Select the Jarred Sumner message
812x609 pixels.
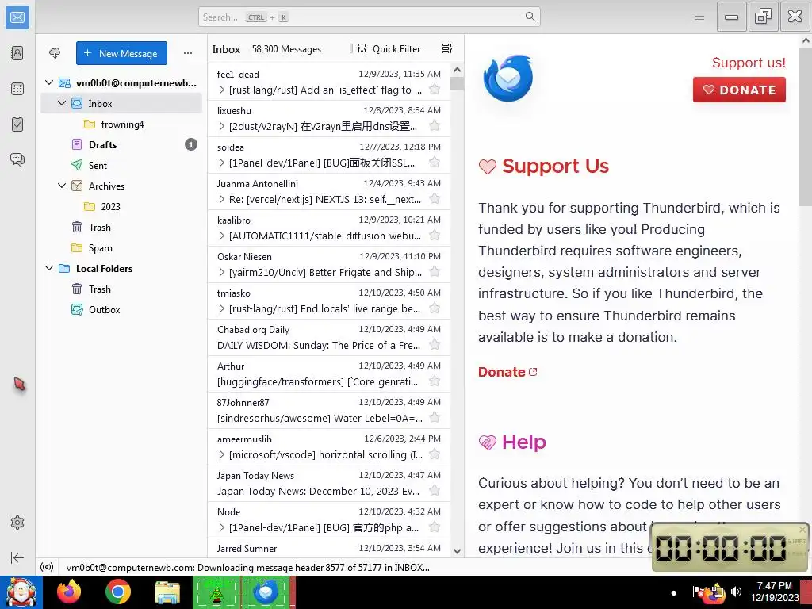[x=329, y=549]
